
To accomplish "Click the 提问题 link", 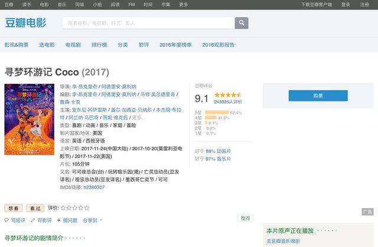I will click(x=70, y=220).
